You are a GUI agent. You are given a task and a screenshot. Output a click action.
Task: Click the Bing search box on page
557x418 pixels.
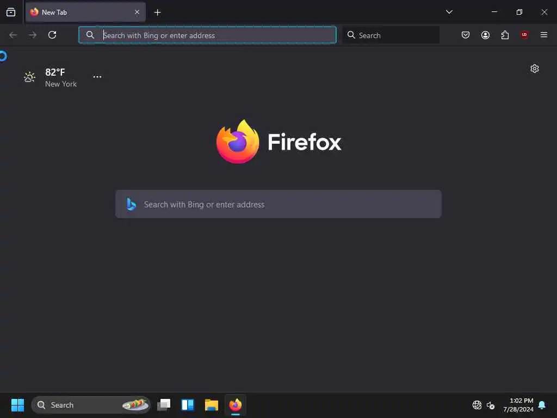(x=278, y=205)
